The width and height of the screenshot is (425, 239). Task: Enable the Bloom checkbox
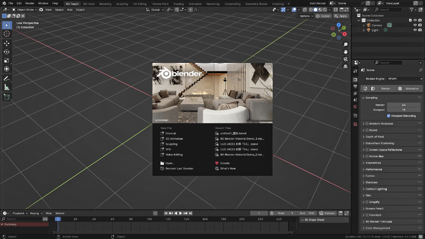[367, 130]
